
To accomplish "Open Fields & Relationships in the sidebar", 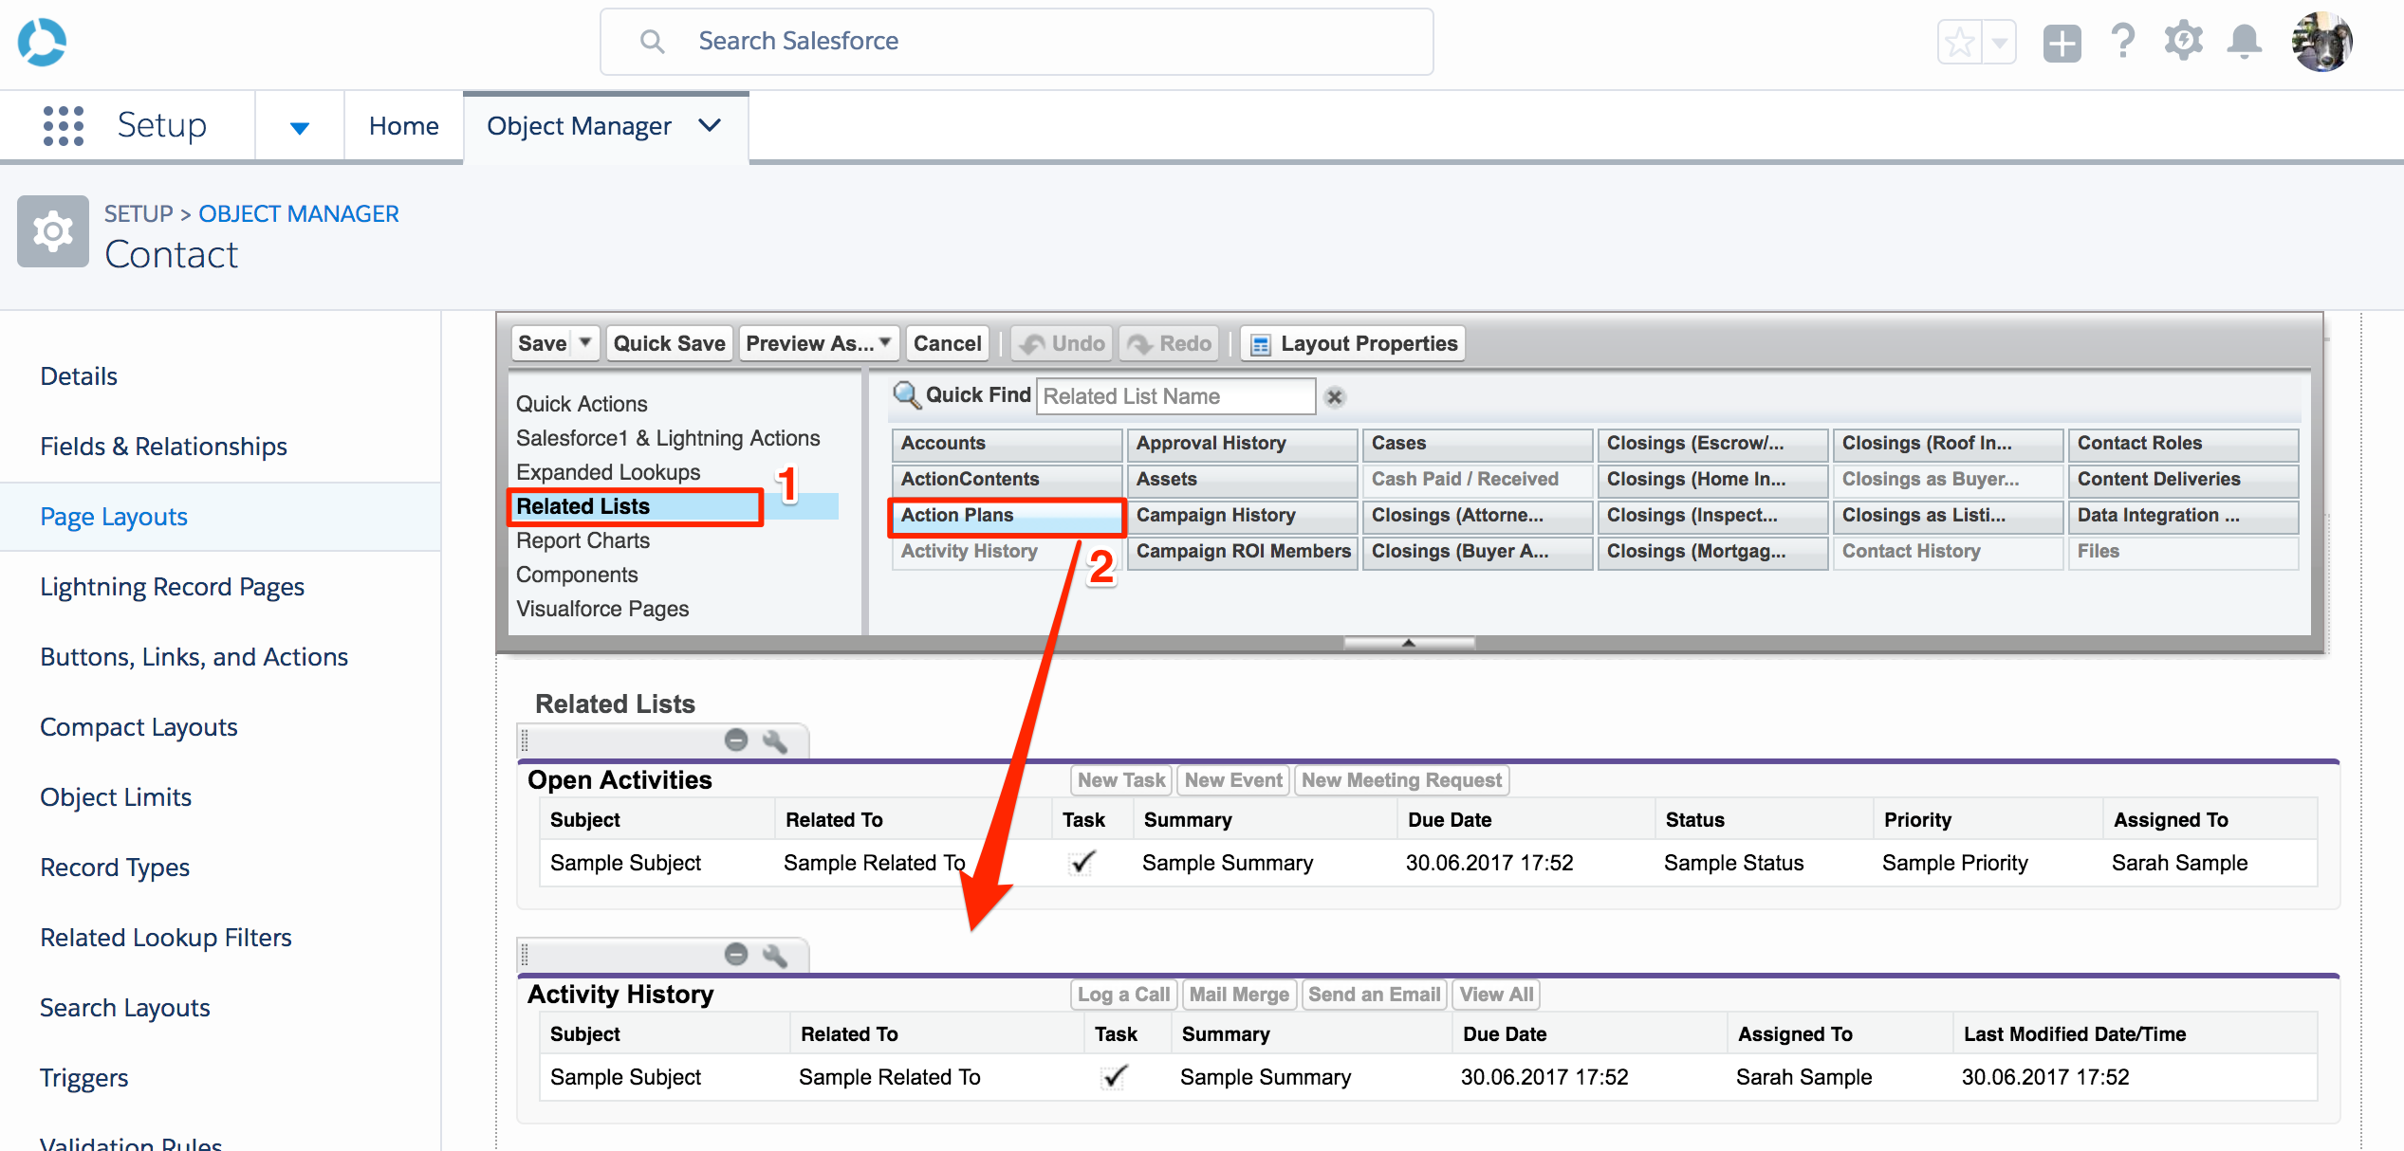I will (x=163, y=447).
